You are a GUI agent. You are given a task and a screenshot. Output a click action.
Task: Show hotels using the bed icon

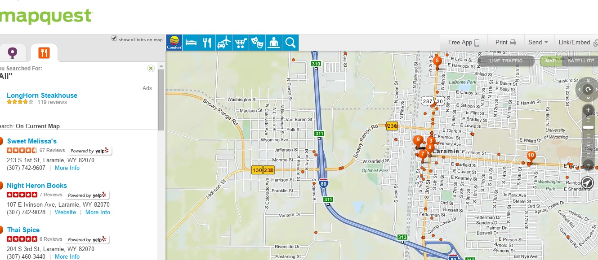pos(191,43)
